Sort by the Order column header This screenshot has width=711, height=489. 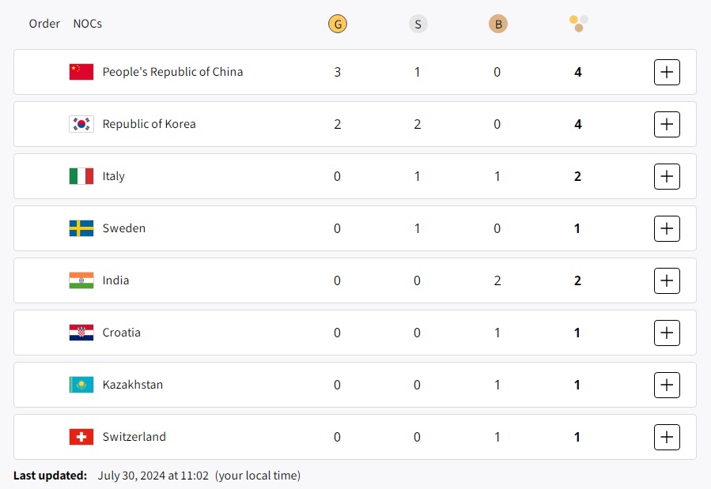click(44, 24)
